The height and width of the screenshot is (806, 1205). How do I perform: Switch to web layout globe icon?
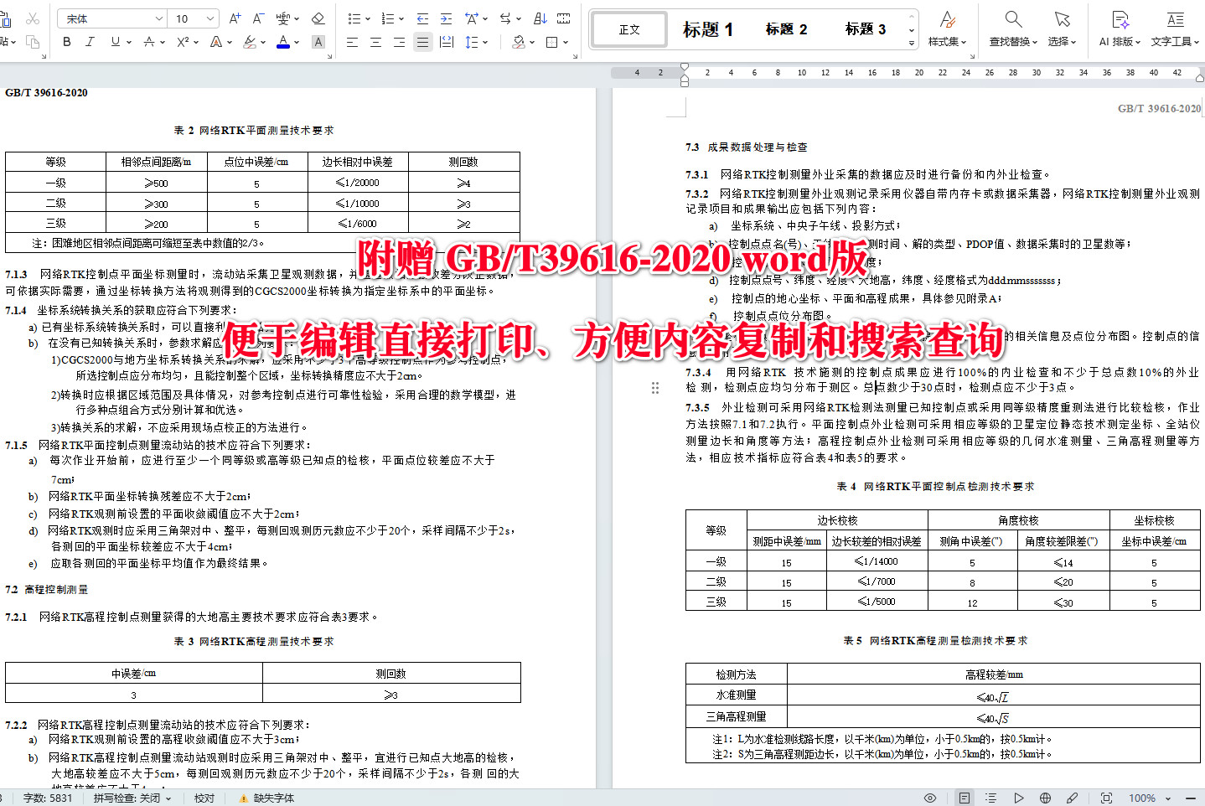pyautogui.click(x=1045, y=798)
